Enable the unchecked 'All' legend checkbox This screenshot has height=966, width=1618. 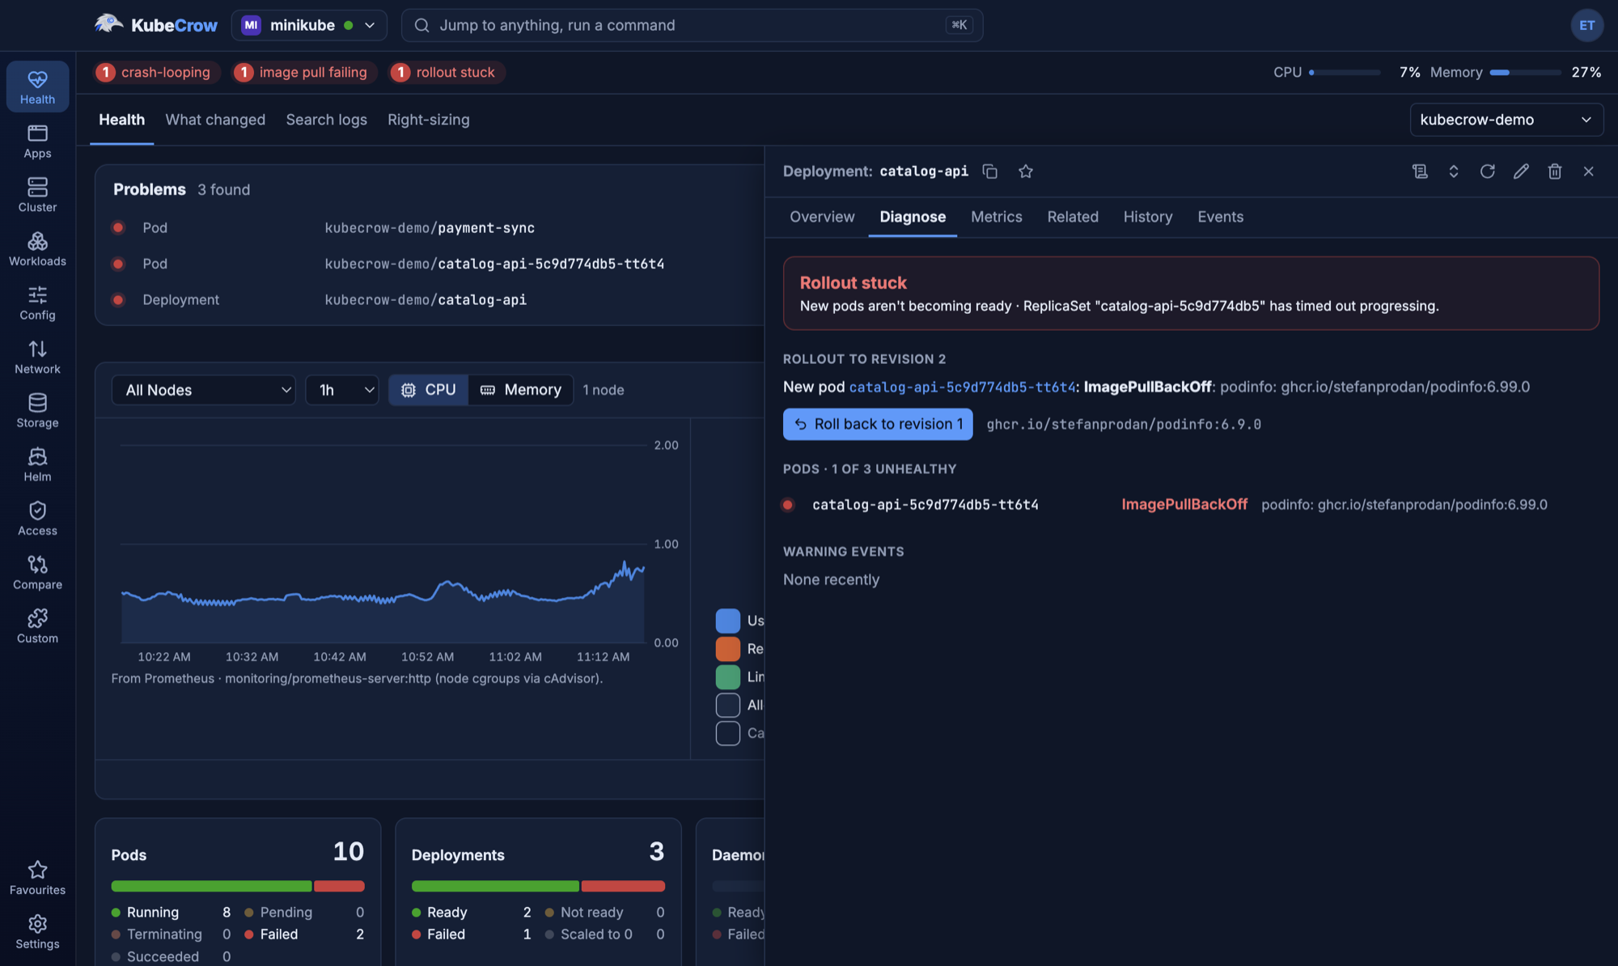728,705
